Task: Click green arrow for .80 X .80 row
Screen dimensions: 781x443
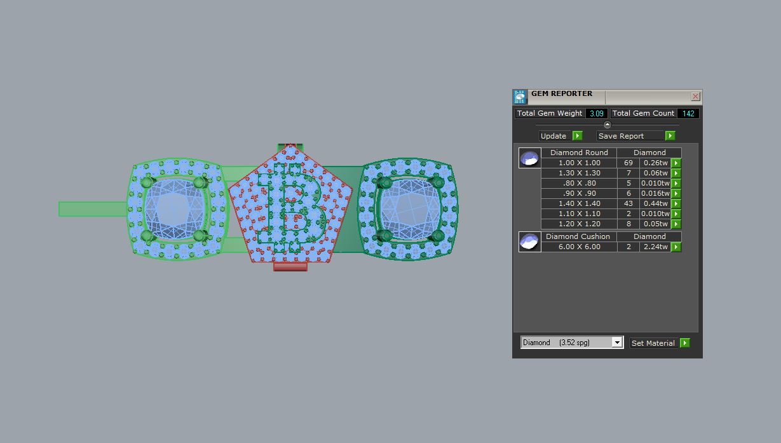Action: tap(676, 184)
